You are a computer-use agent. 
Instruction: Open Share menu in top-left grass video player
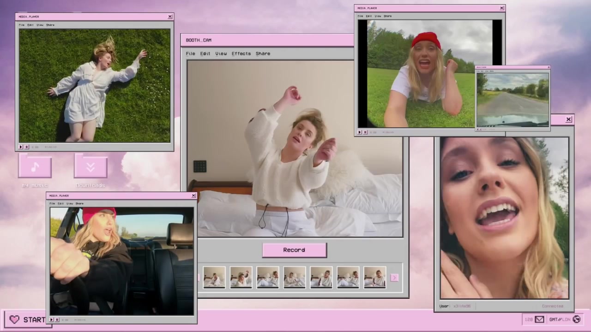[50, 25]
